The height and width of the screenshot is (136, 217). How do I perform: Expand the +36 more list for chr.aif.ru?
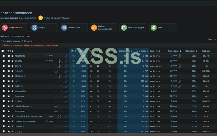point(49,61)
